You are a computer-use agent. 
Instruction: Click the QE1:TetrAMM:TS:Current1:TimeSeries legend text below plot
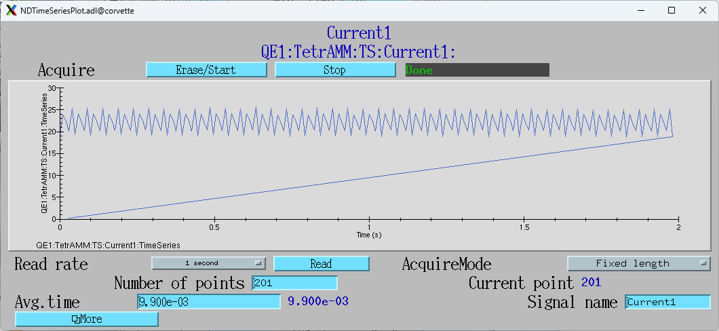[108, 246]
